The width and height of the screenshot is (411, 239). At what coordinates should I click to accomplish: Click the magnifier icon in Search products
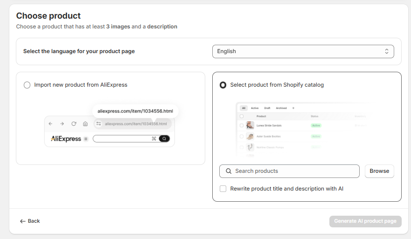pos(229,171)
